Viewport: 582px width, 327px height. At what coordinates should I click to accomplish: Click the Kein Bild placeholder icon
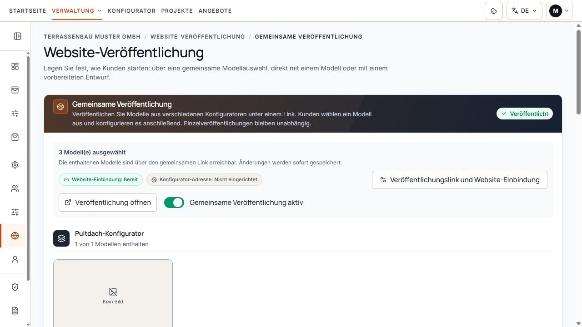(113, 292)
